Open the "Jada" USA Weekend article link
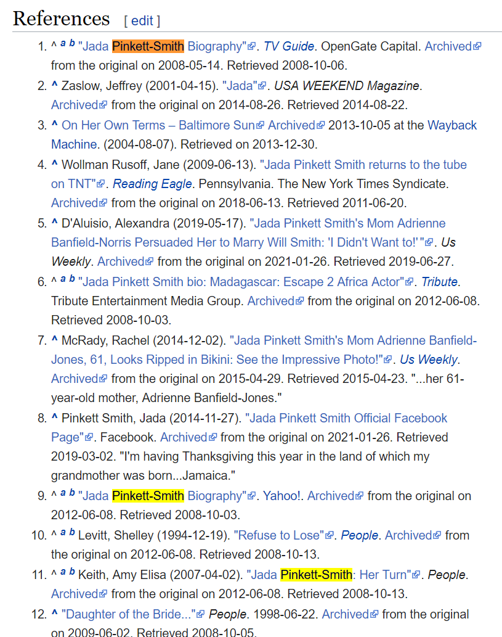Image resolution: width=502 pixels, height=637 pixels. 240,86
